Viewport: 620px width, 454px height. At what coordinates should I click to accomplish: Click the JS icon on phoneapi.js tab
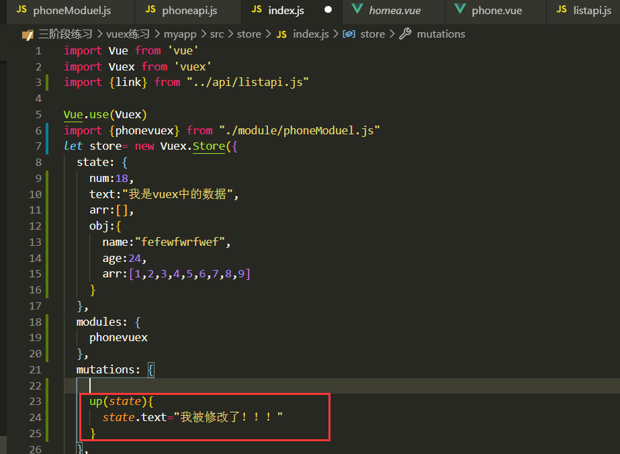coord(150,9)
